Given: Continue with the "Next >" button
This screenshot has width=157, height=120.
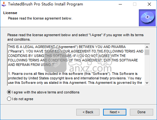Looking at the screenshot, I should [x=115, y=112].
